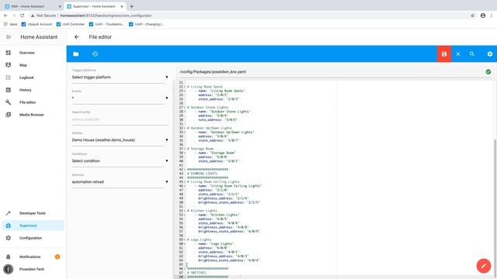The width and height of the screenshot is (497, 279).
Task: Open Map in the sidebar
Action: point(33,65)
